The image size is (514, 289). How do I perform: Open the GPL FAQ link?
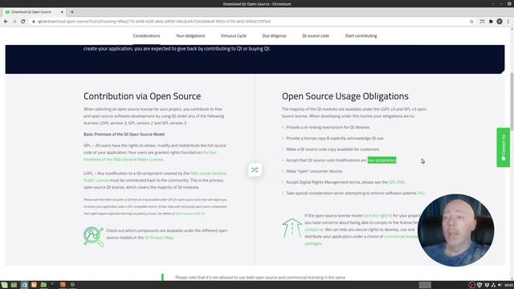[x=396, y=182]
